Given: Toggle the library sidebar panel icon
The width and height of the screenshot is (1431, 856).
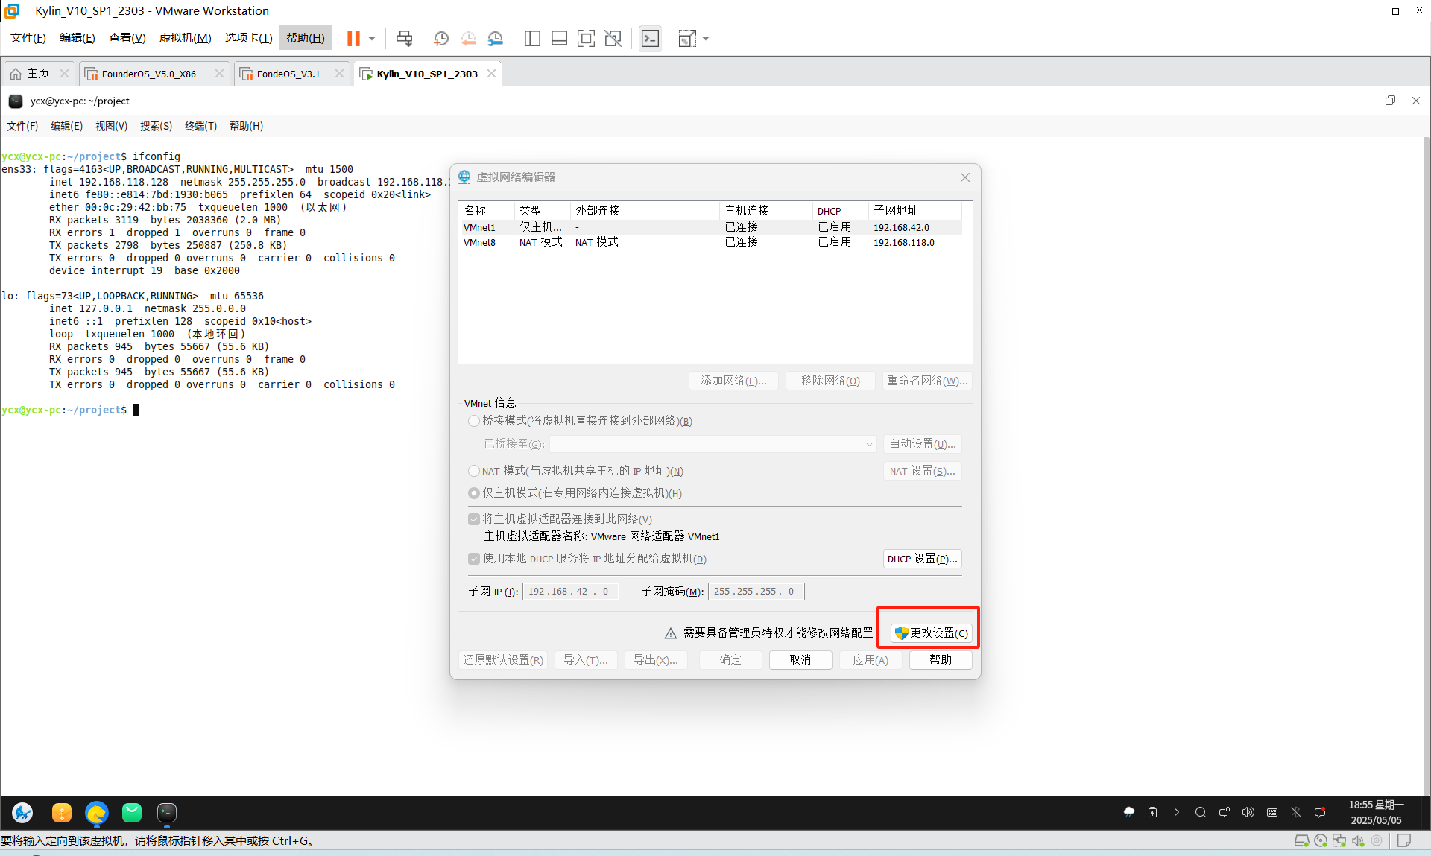Looking at the screenshot, I should (532, 38).
